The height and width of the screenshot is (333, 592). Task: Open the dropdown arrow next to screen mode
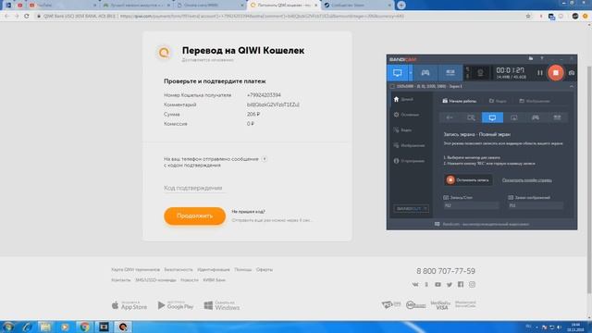tap(411, 72)
